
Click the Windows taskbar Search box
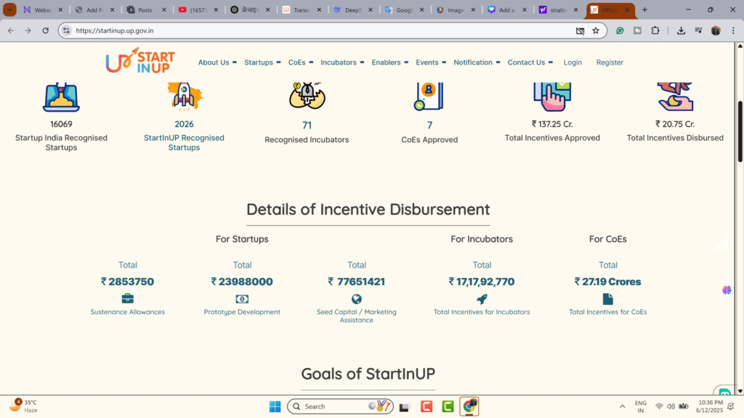(x=340, y=406)
